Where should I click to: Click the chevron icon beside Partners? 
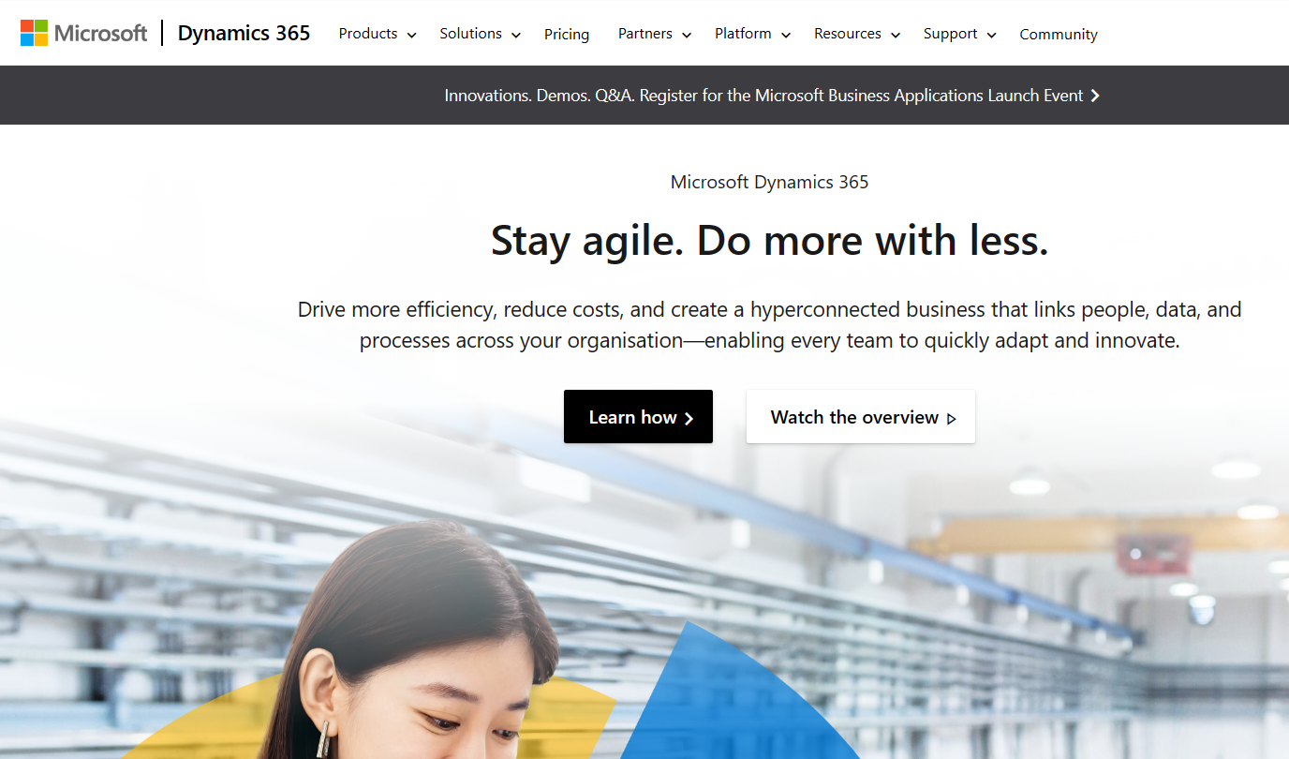coord(686,34)
